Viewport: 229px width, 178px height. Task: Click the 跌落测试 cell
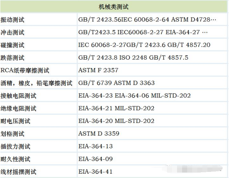(x=12, y=58)
